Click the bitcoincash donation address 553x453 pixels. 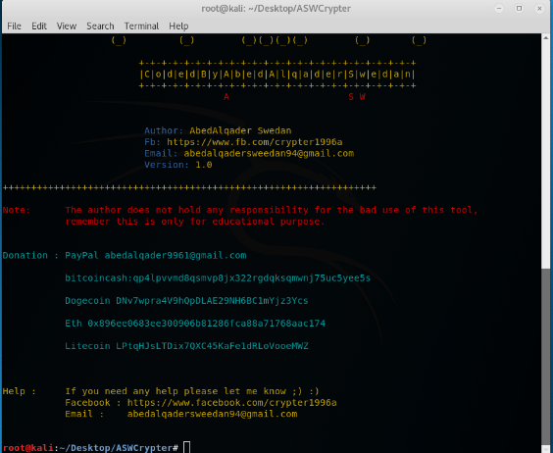coord(218,278)
